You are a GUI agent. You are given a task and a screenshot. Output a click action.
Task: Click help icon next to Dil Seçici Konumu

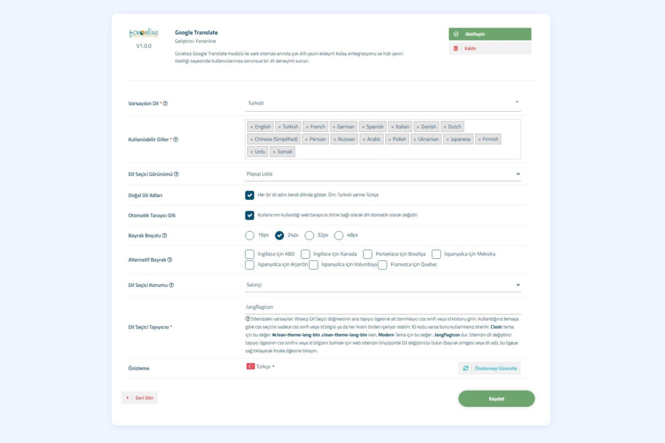pos(171,285)
